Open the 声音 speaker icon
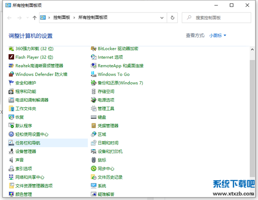This screenshot has height=200, width=258. click(x=12, y=160)
